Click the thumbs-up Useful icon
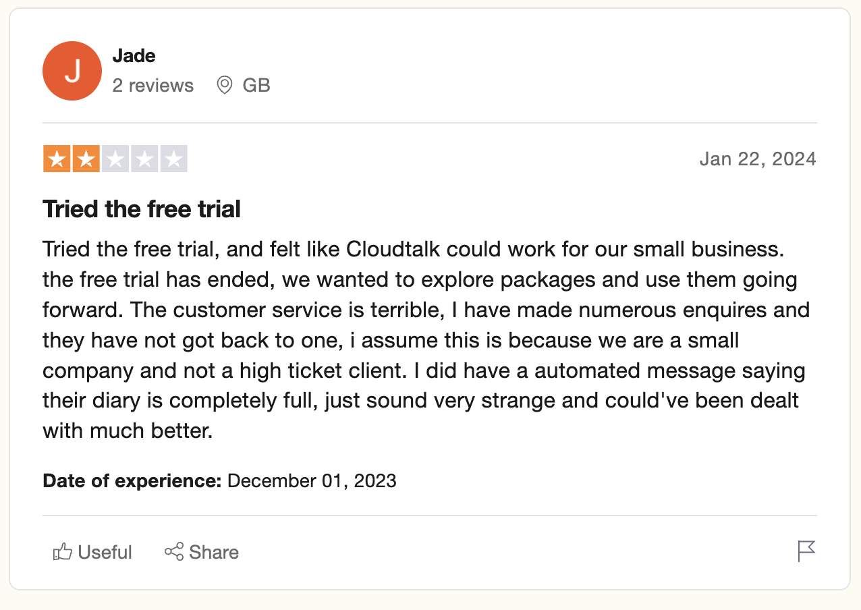The height and width of the screenshot is (610, 861). point(62,552)
